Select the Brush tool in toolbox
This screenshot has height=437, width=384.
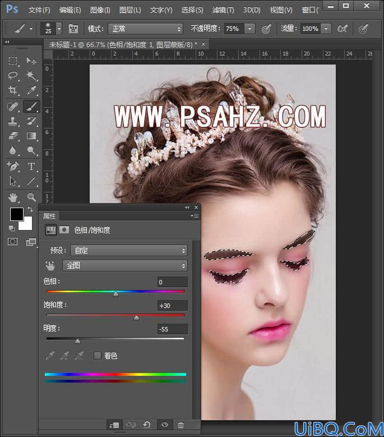(x=31, y=107)
